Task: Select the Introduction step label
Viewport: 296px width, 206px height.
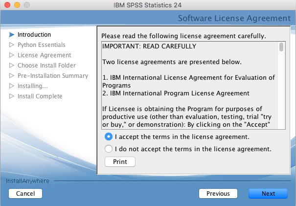Action: pos(34,35)
